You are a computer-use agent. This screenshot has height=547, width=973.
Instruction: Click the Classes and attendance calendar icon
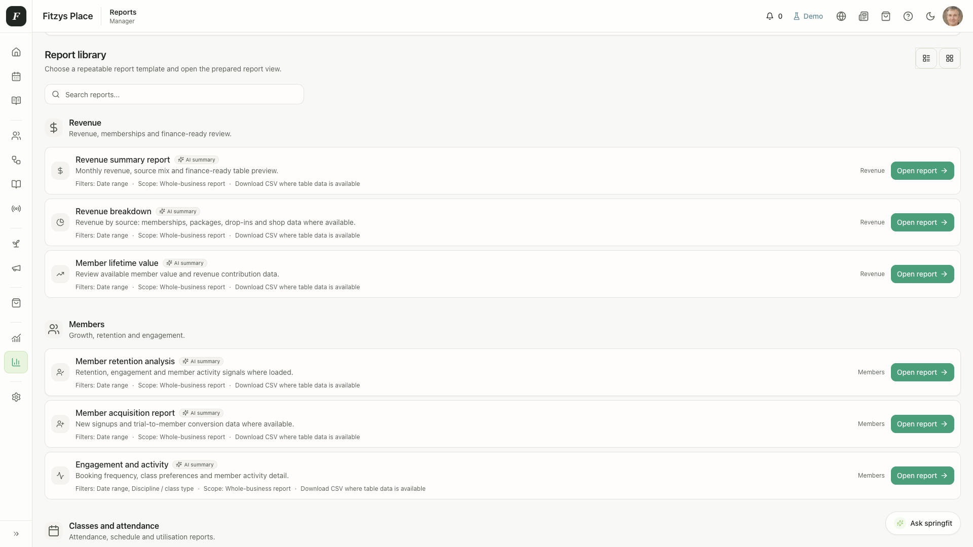click(x=54, y=531)
